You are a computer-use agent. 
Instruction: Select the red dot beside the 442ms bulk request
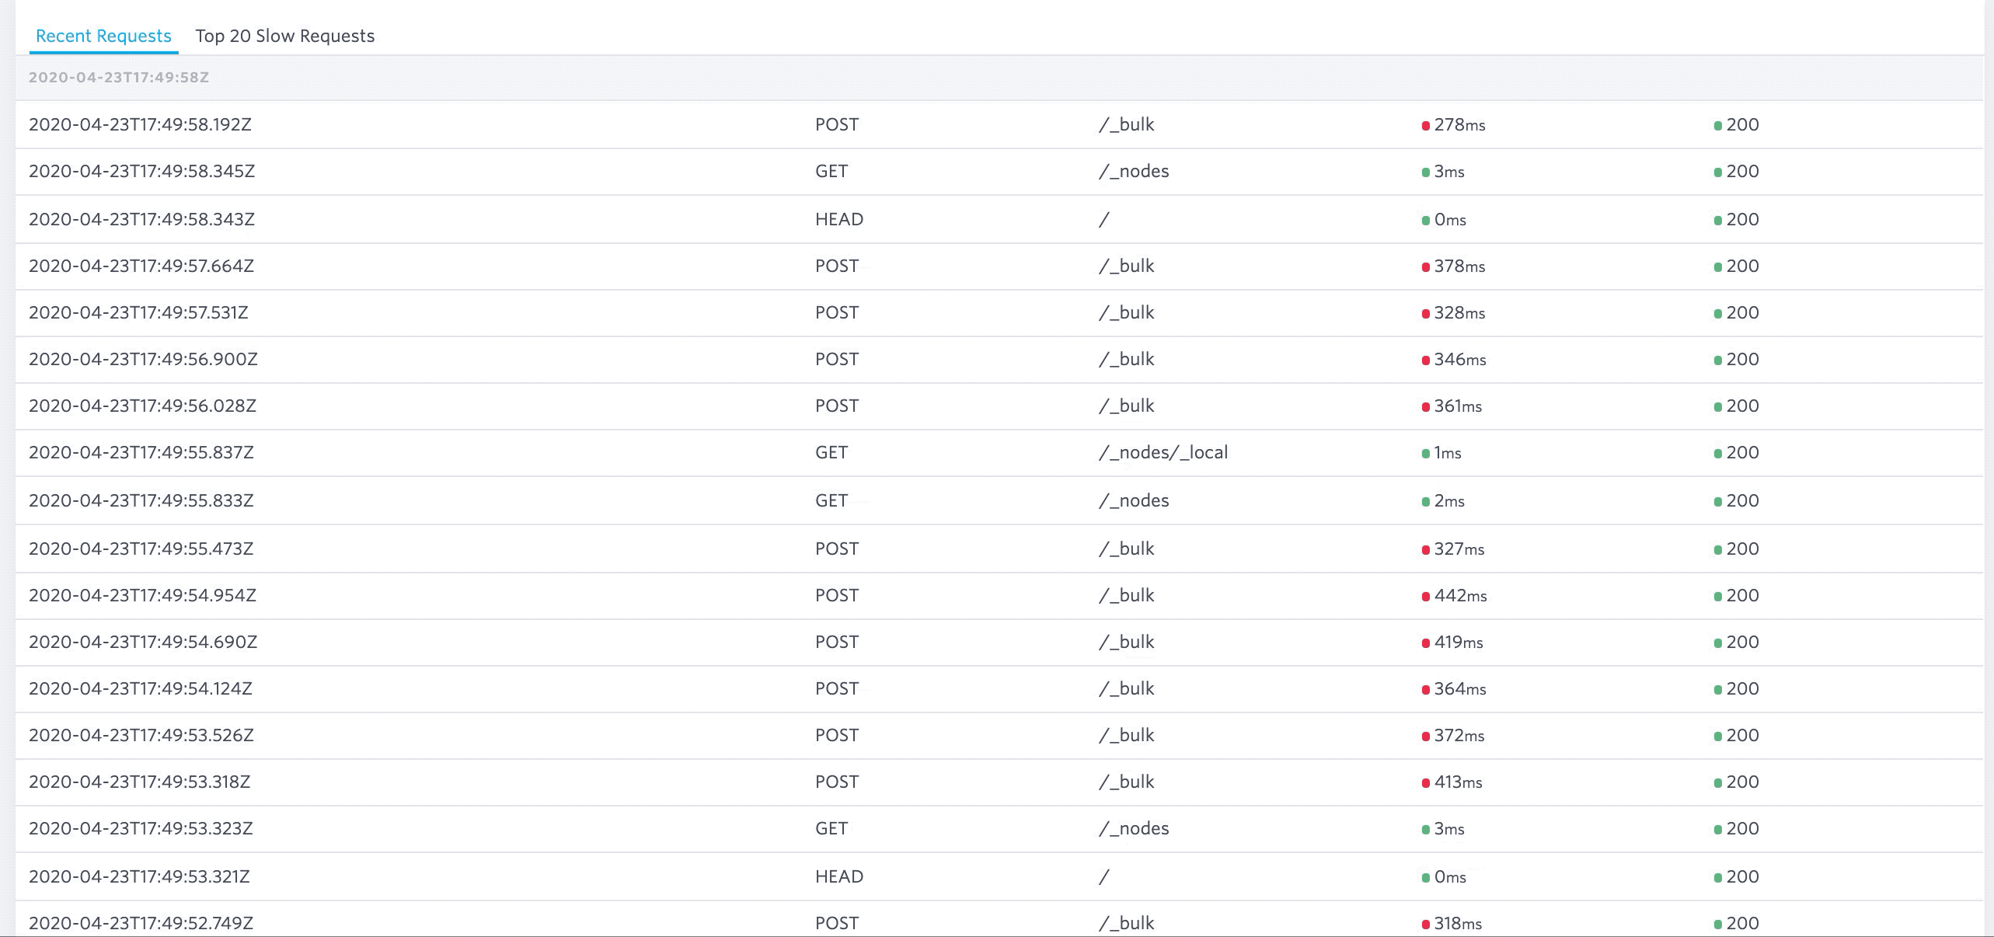point(1425,595)
